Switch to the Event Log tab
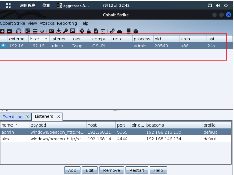This screenshot has width=234, height=175. (x=13, y=117)
